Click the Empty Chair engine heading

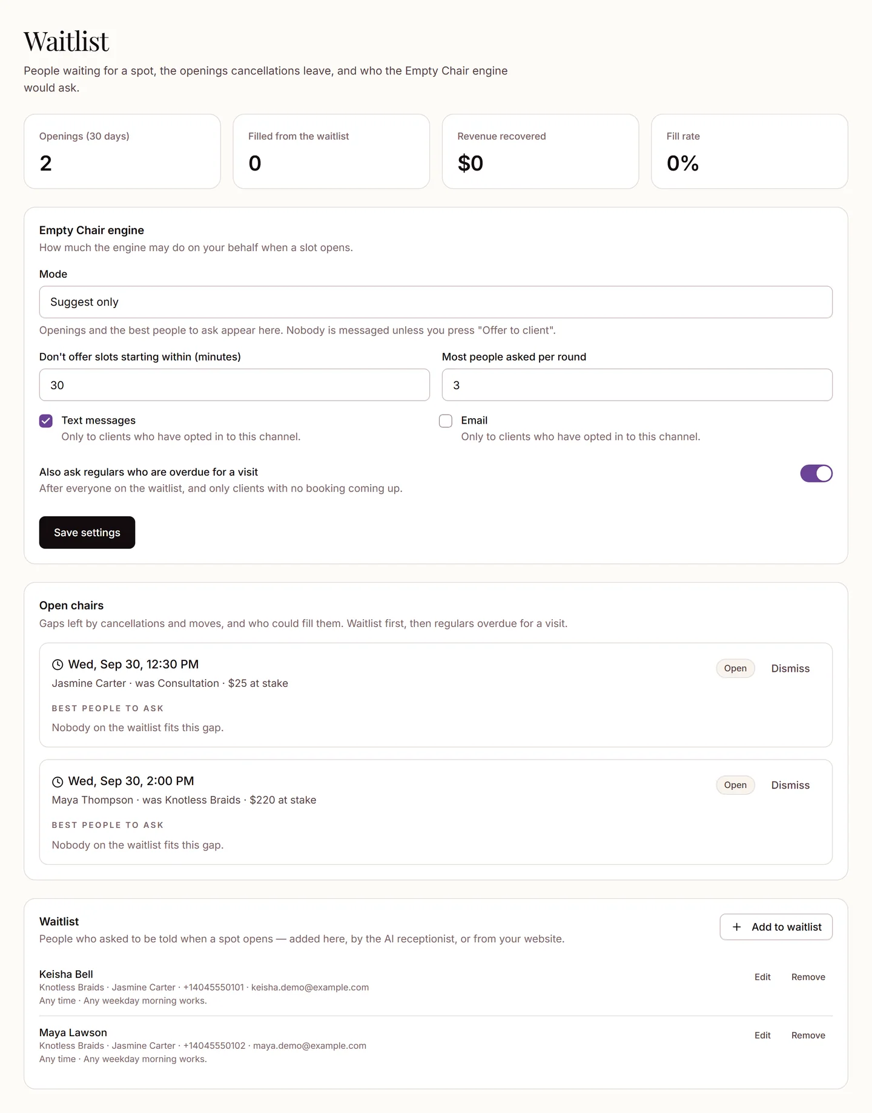coord(91,230)
